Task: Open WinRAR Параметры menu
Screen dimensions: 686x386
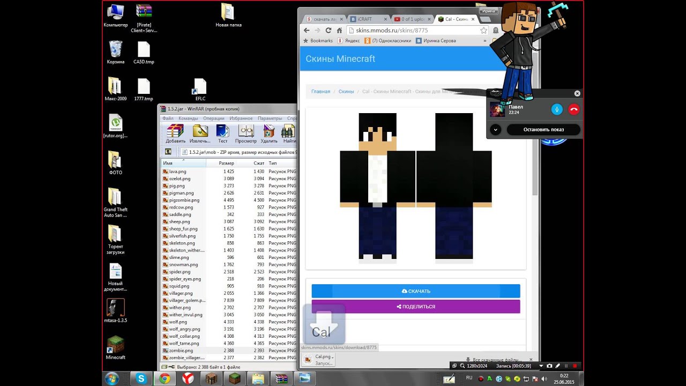Action: (x=270, y=118)
